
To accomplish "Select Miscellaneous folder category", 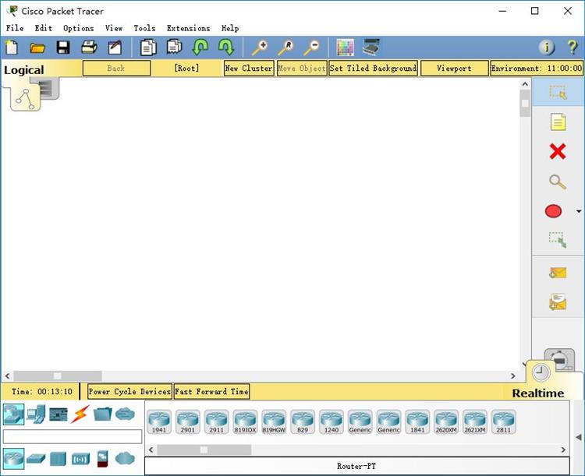I will (103, 414).
